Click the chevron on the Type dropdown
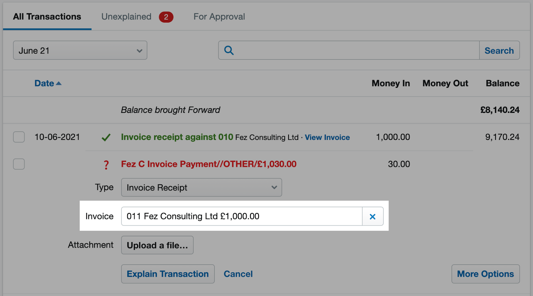Viewport: 533px width, 296px height. [274, 187]
